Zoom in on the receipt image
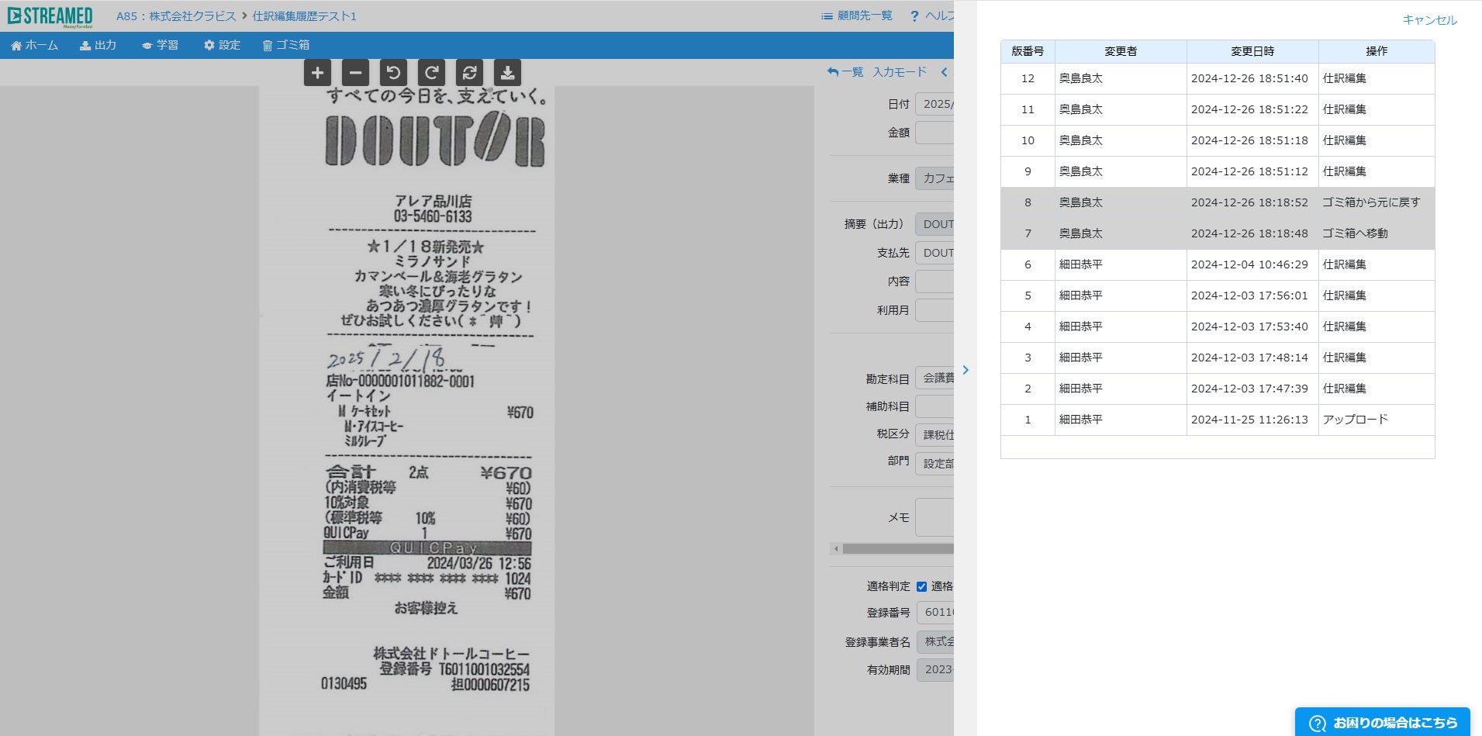Screen dimensions: 1482x736 (317, 73)
